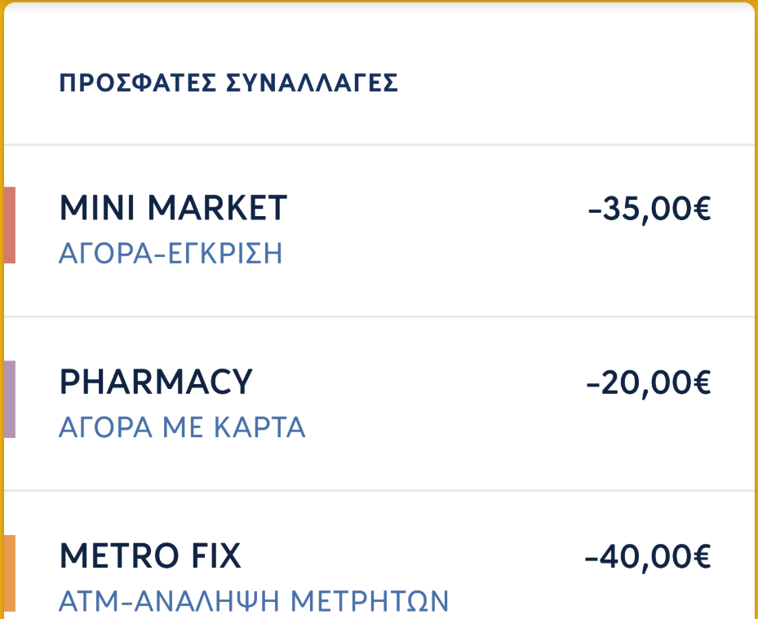Screen dimensions: 758x619
Task: Click the euro sign in the Pharmacy amount
Action: 702,383
